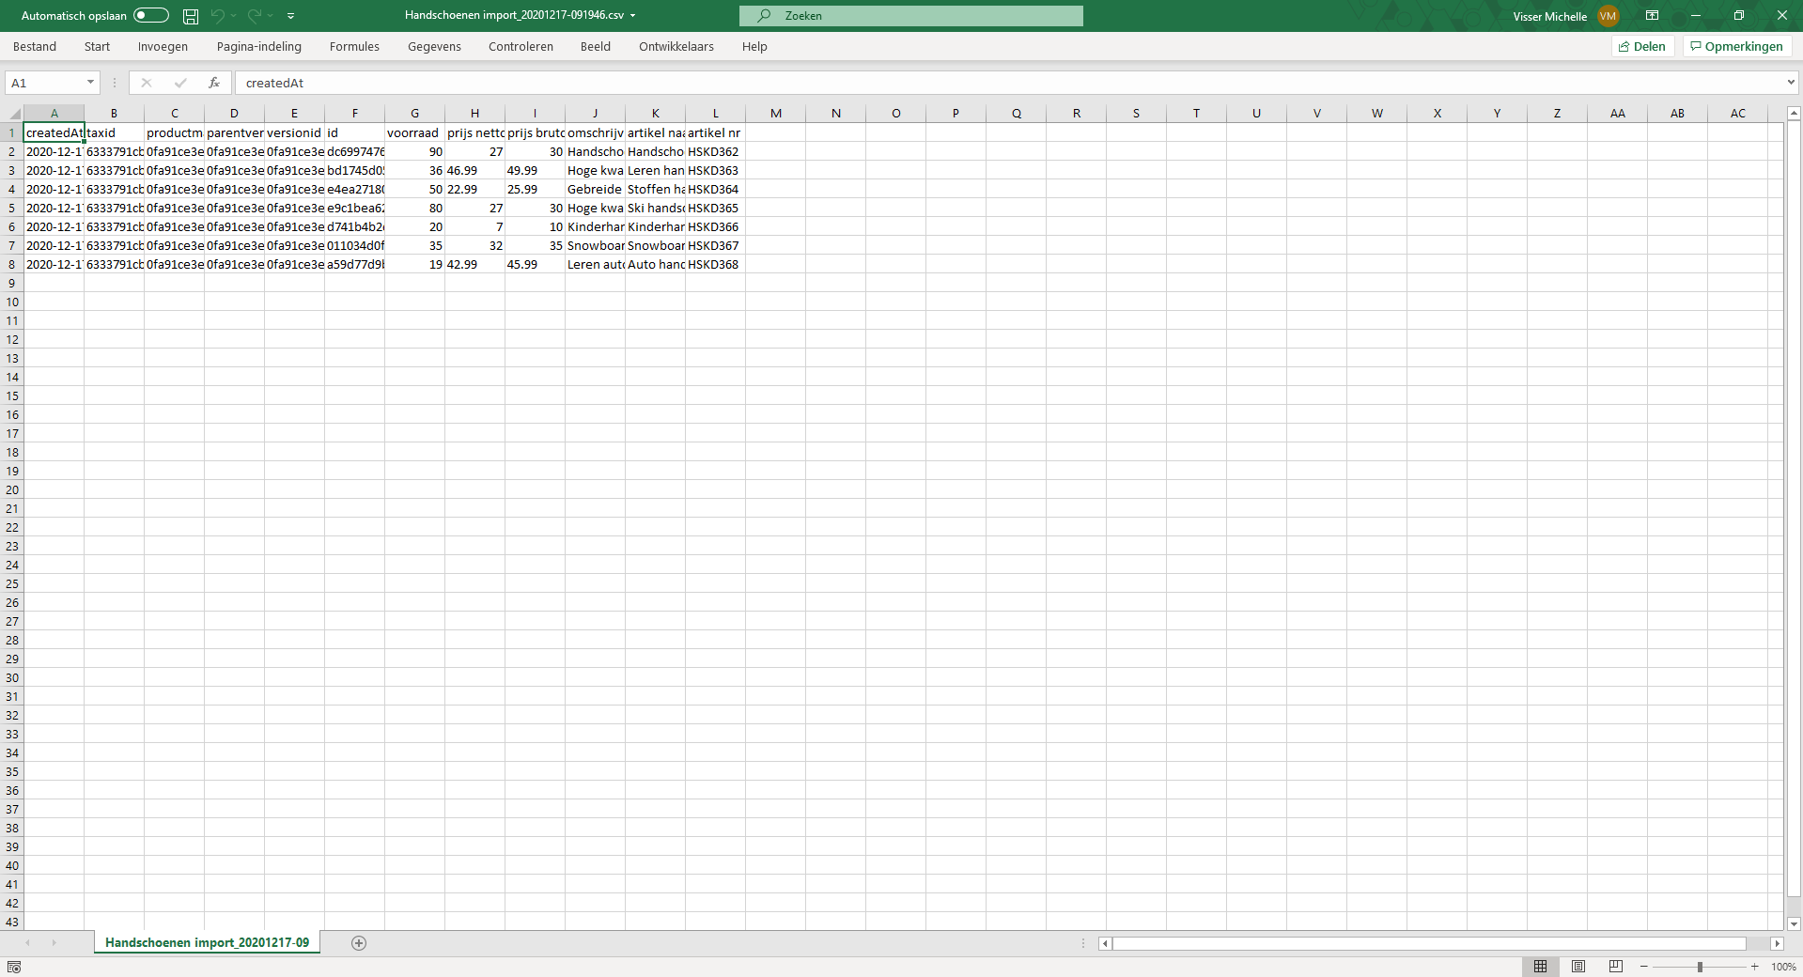The width and height of the screenshot is (1803, 977).
Task: Add a new sheet with plus icon
Action: coord(359,943)
